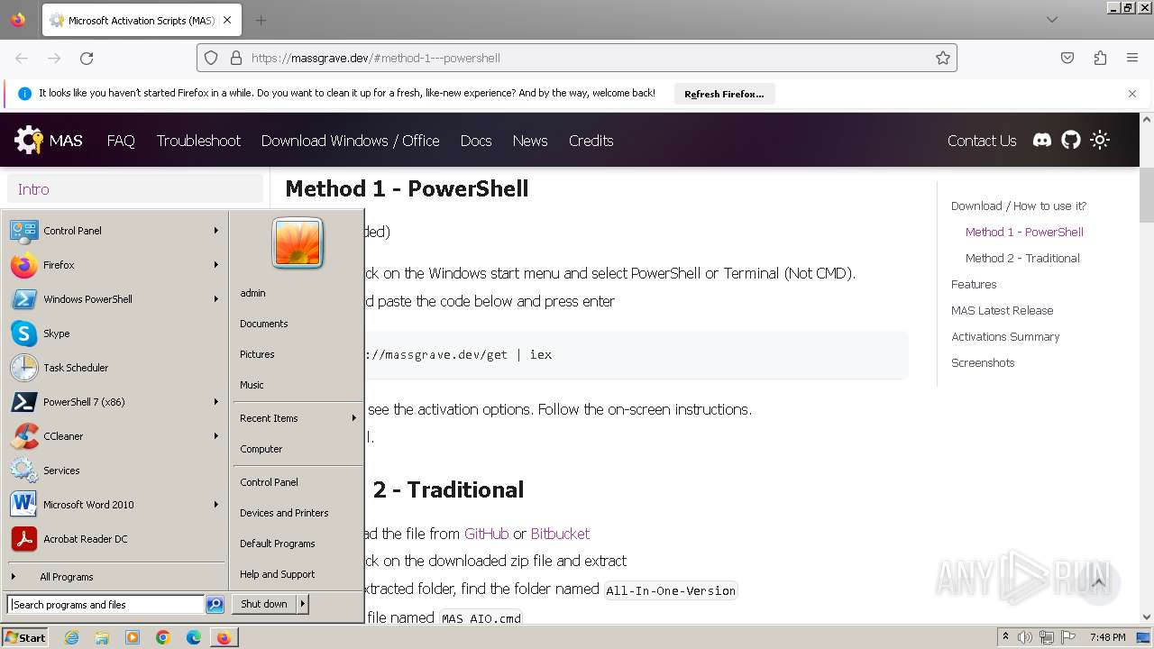Expand Recent Items submenu

(x=297, y=418)
